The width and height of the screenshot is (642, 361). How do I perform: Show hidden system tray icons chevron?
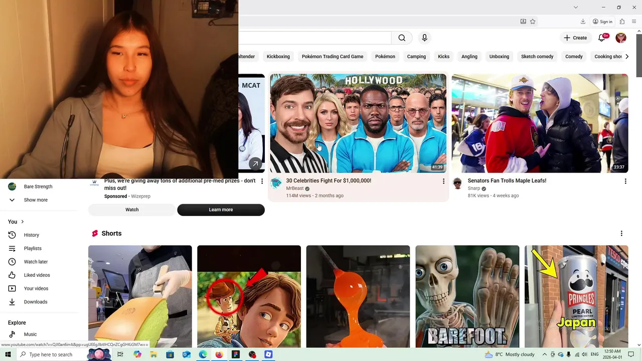[x=544, y=354]
